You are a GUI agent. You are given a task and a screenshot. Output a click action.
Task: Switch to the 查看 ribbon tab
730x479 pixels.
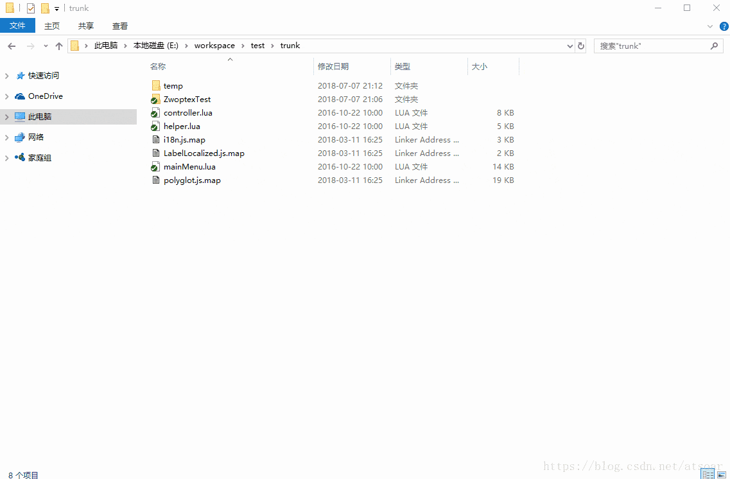(120, 26)
